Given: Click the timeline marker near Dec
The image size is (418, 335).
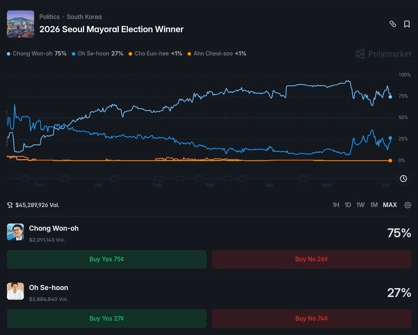Looking at the screenshot, I should click(25, 178).
